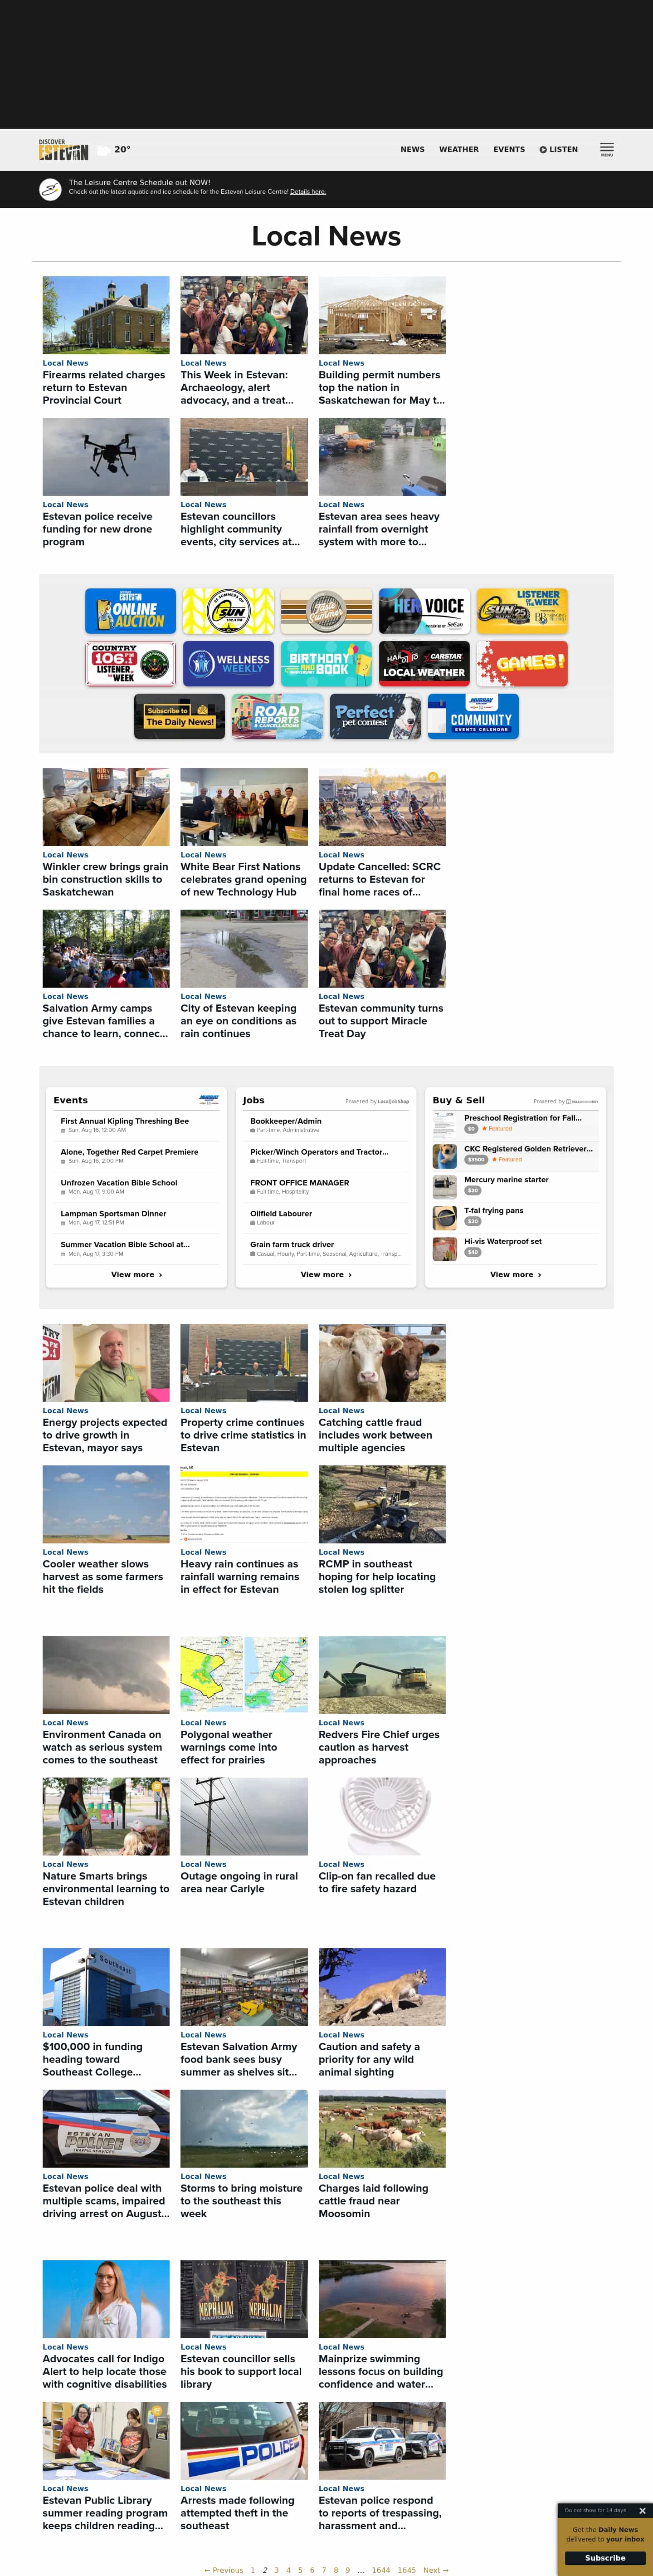The image size is (653, 2576).
Task: Open 'Lampman Sportsman Dinner' event
Action: [x=113, y=1214]
